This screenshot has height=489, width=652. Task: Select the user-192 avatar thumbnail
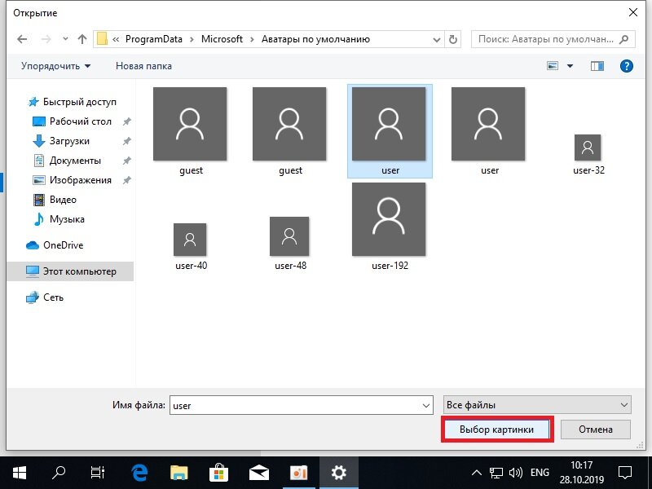pos(389,218)
